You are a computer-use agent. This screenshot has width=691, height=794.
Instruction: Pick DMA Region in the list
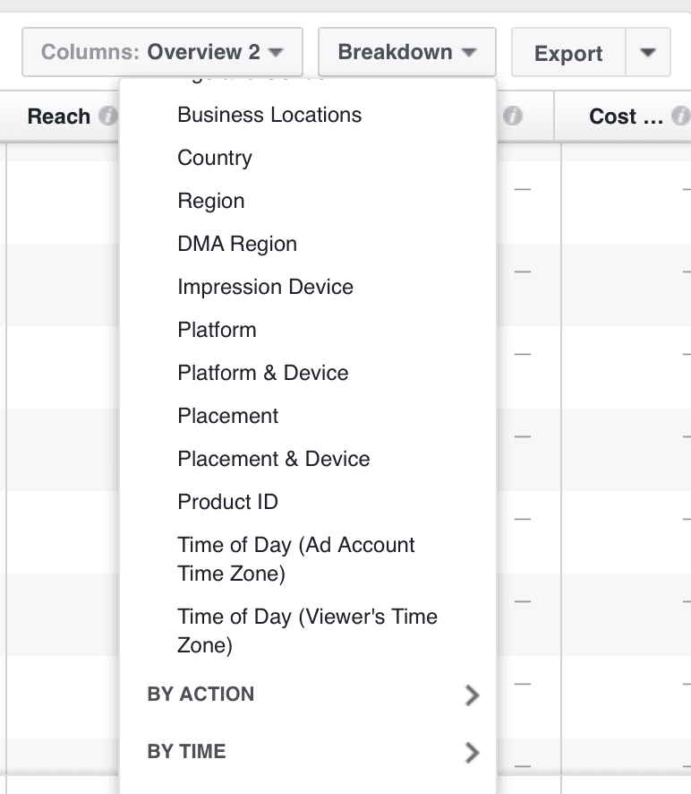click(237, 244)
